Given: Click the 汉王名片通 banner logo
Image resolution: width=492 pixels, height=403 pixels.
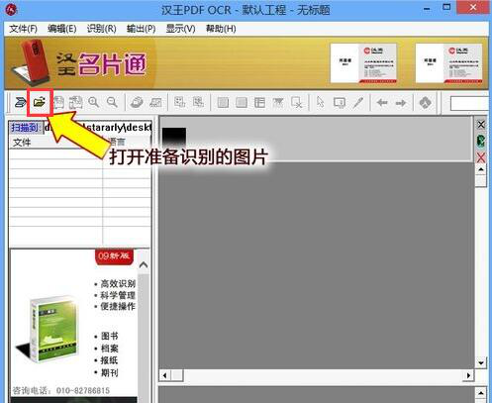Looking at the screenshot, I should click(101, 64).
